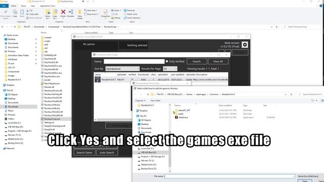324x182 pixels.
Task: Click the View All button
Action: [218, 61]
